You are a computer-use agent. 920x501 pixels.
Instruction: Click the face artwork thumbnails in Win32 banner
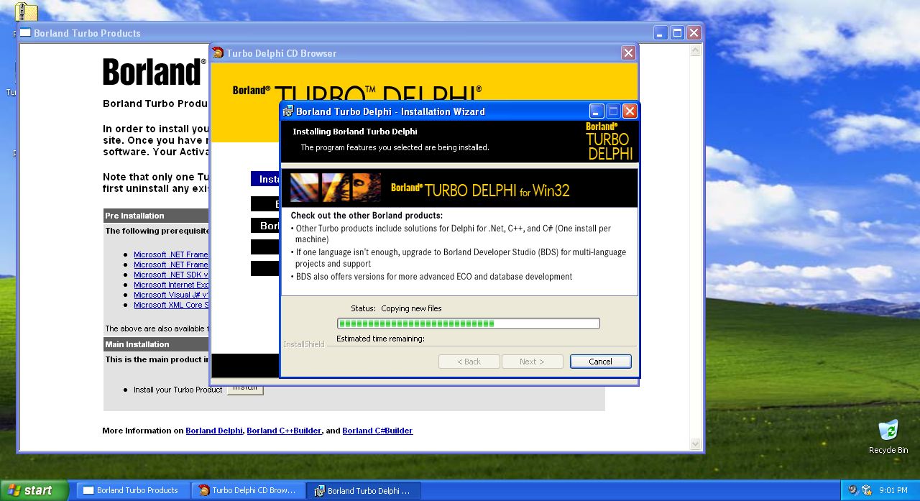[x=336, y=188]
